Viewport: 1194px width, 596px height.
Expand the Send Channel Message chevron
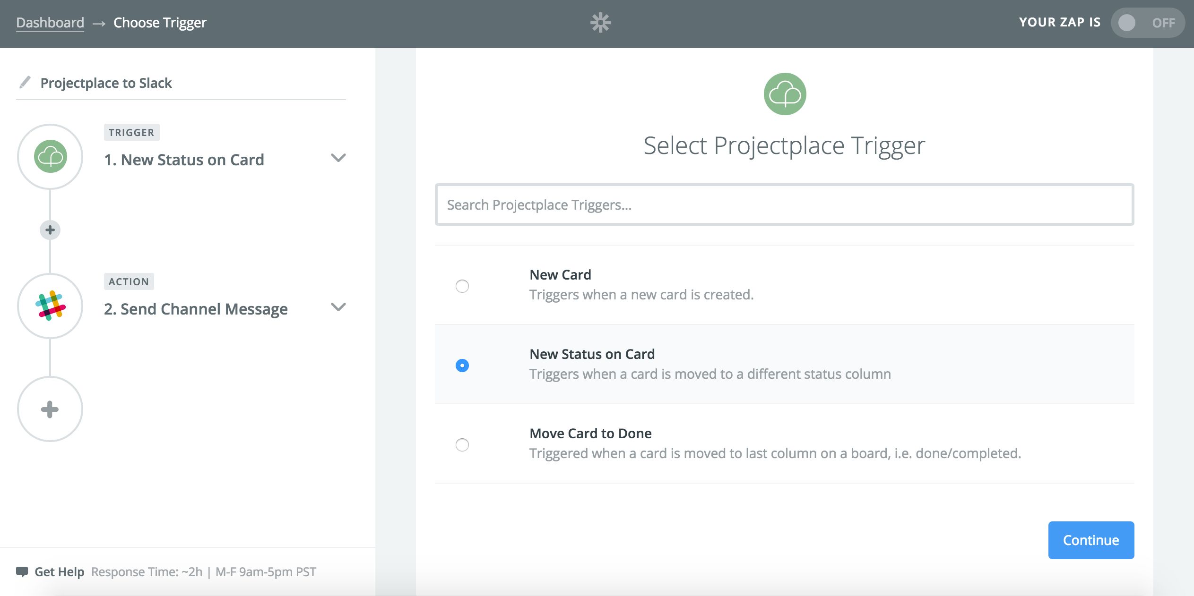tap(338, 307)
